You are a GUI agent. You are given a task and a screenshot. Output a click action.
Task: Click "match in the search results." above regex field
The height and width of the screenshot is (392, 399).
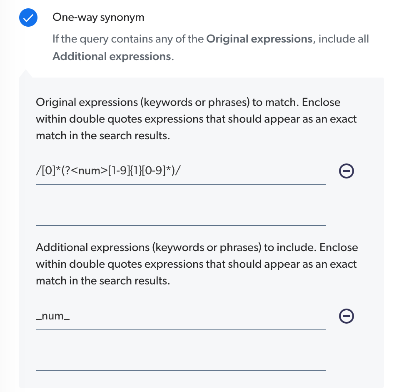coord(103,136)
